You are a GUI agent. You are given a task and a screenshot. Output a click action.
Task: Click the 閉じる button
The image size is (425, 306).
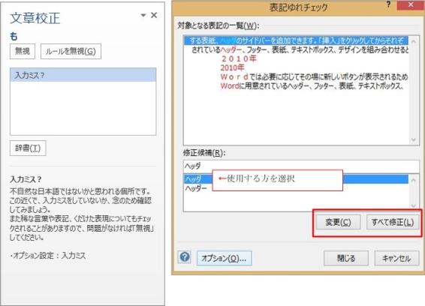346,258
